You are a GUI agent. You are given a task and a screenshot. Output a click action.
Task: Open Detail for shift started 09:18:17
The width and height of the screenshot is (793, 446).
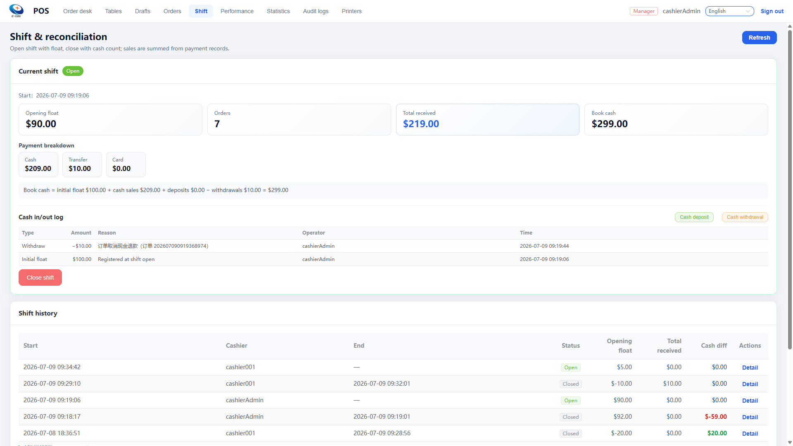click(x=750, y=417)
